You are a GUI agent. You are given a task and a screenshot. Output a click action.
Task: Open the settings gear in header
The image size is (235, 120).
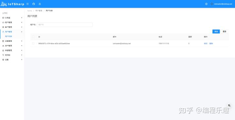(206, 4)
